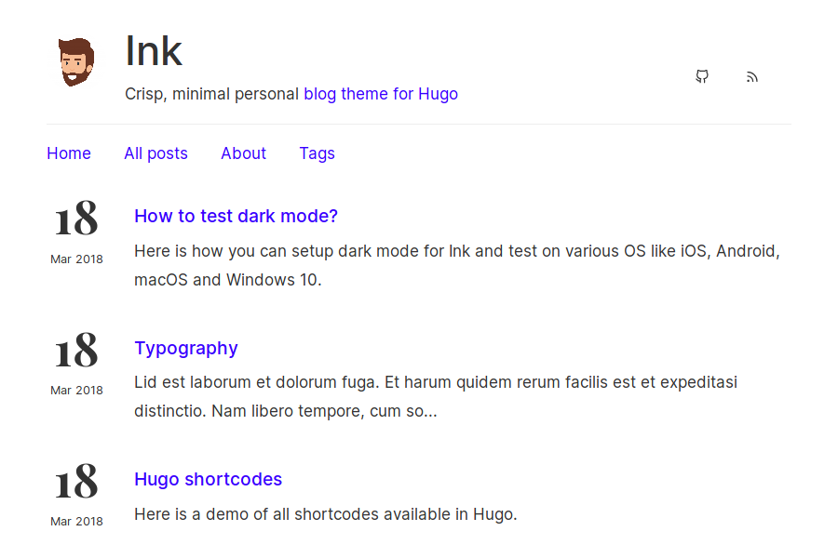
Task: Click the "Crisp, minimal personal" tagline text
Action: [213, 94]
